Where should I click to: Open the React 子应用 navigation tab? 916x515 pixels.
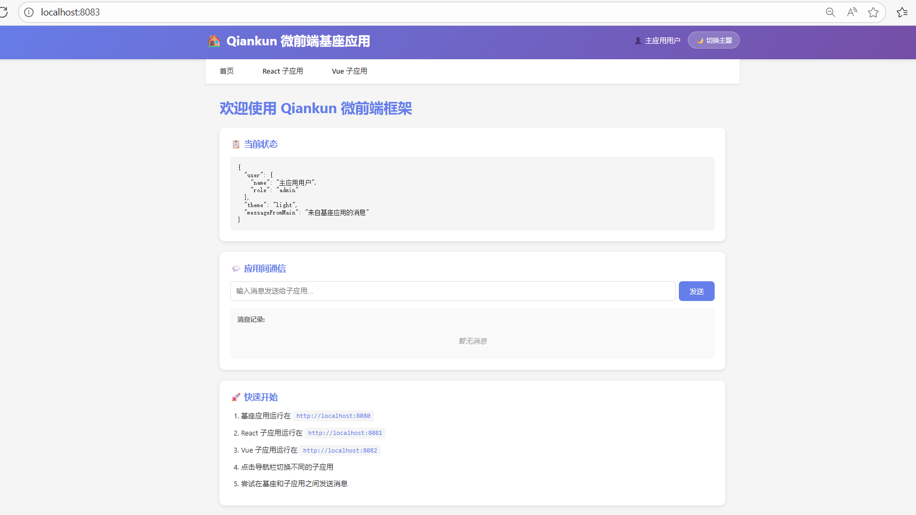point(283,71)
